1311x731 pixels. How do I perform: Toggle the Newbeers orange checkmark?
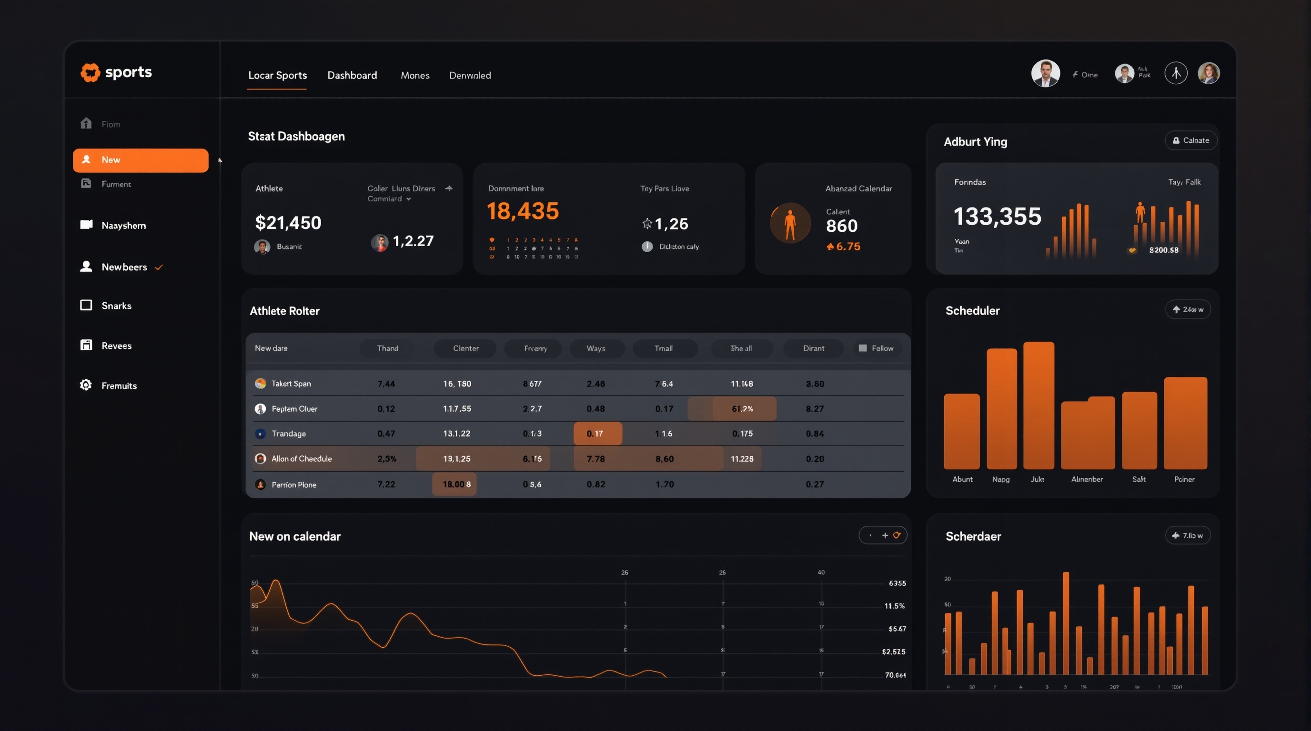point(159,267)
